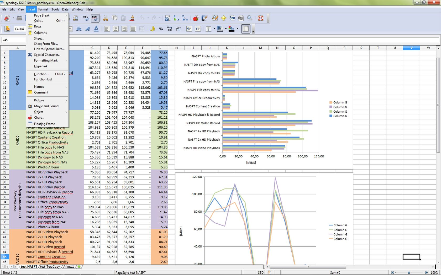Open the Borders dropdown arrow
The height and width of the screenshot is (275, 441).
click(x=214, y=29)
